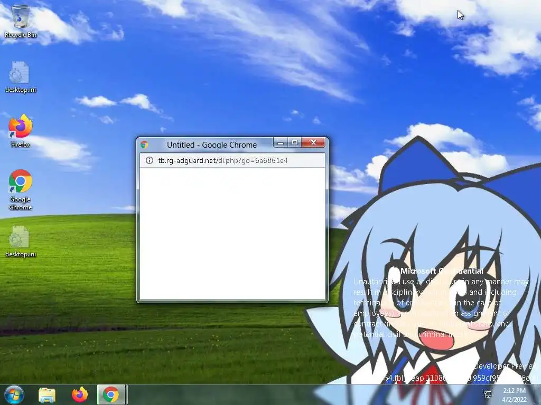The height and width of the screenshot is (405, 541).
Task: Open the Recycle Bin desktop icon
Action: [x=21, y=21]
